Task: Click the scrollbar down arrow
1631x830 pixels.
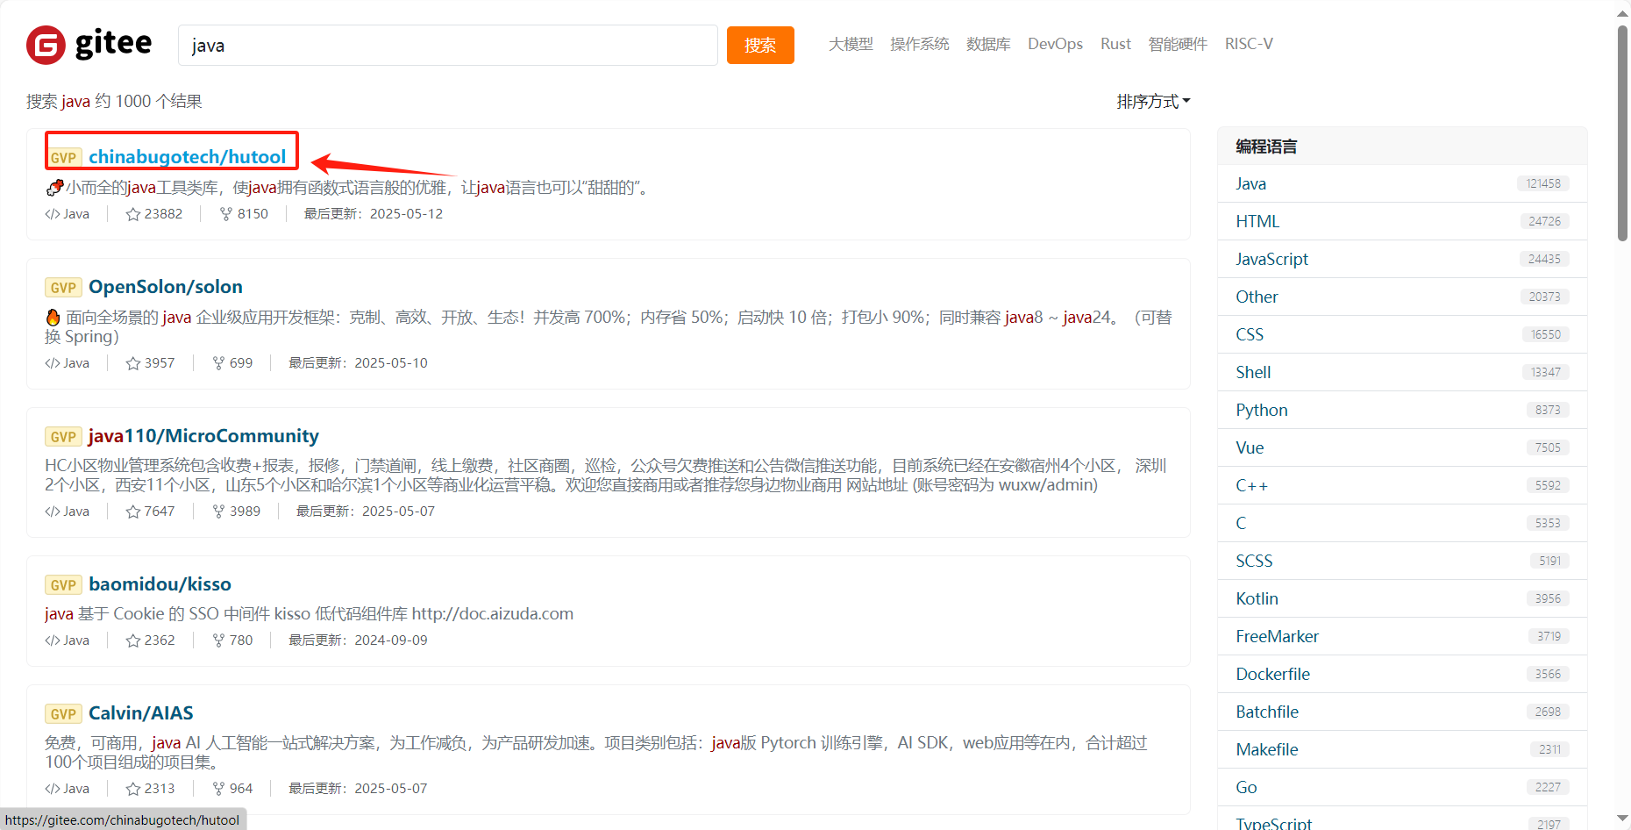Action: pyautogui.click(x=1622, y=819)
